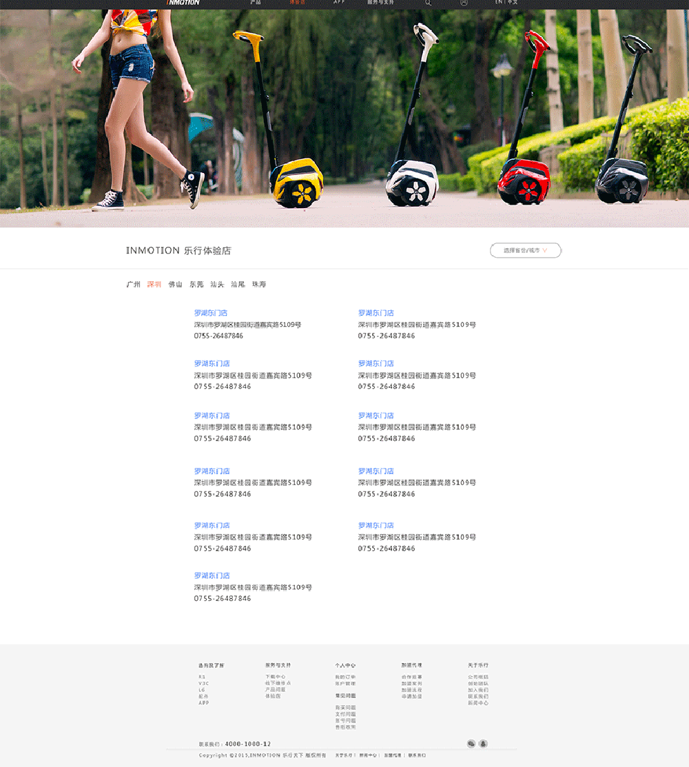Click 关于乐行 in the copyright bar
This screenshot has height=767, width=689.
tap(343, 755)
